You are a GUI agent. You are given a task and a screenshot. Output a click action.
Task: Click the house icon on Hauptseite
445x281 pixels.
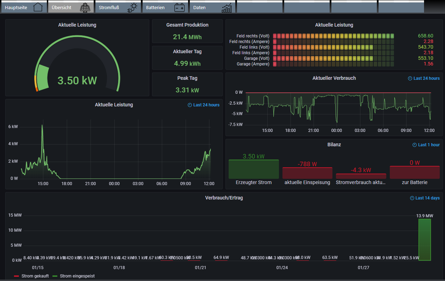[38, 7]
